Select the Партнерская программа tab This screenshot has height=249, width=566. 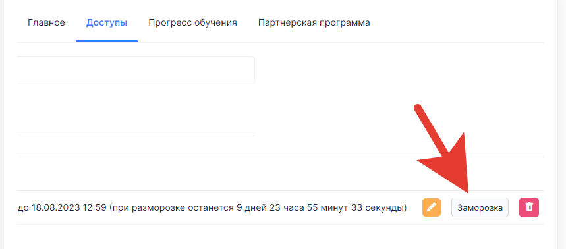314,23
